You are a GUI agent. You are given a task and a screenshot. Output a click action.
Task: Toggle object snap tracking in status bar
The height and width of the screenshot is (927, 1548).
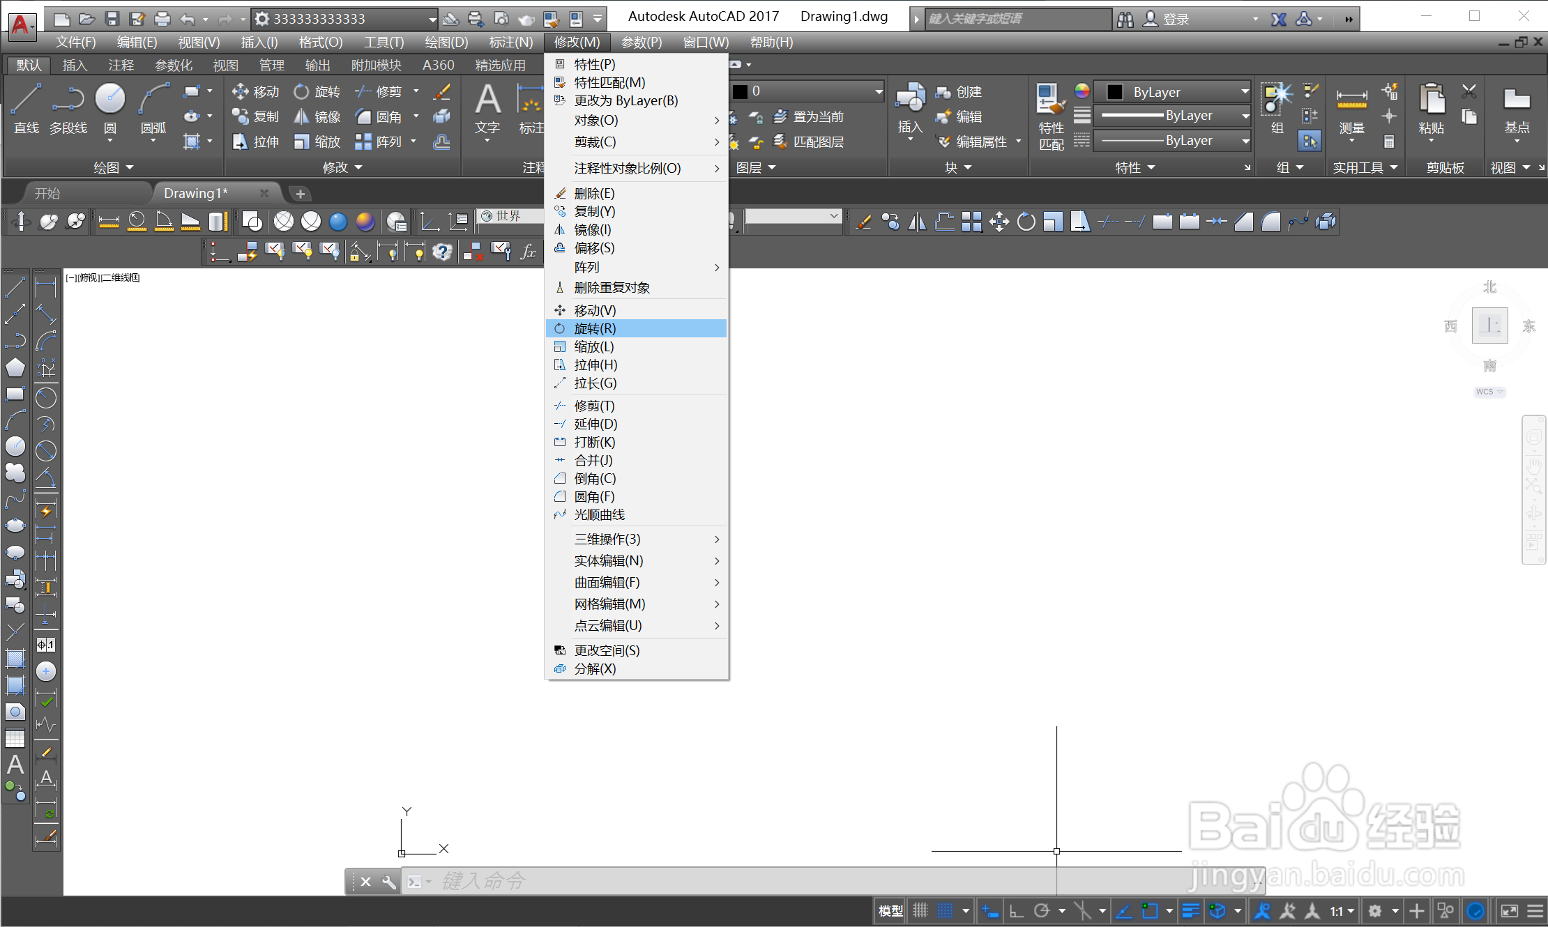1123,910
